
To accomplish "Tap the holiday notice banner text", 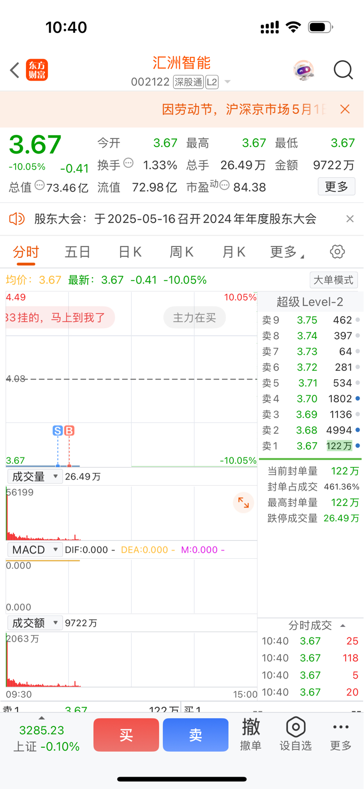I will (244, 109).
